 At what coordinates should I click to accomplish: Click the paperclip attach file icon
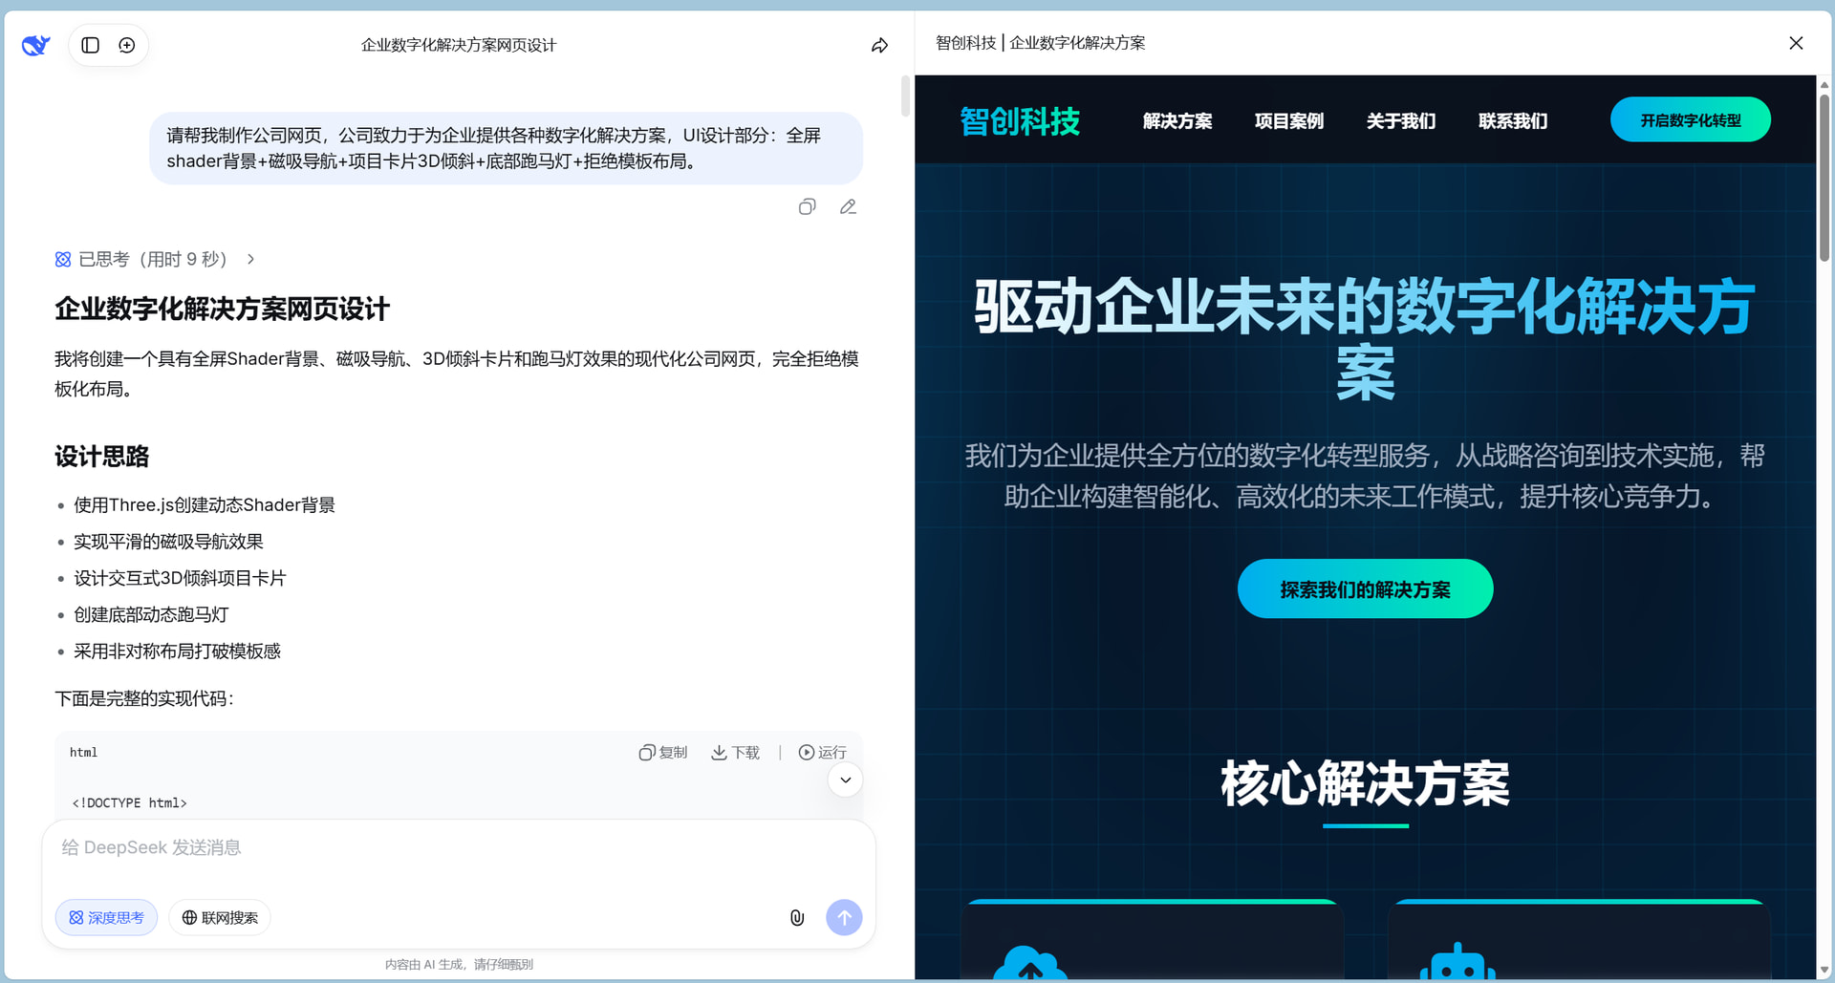click(797, 918)
